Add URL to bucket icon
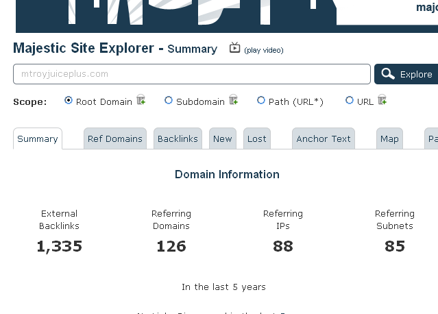This screenshot has height=314, width=438. tap(382, 99)
